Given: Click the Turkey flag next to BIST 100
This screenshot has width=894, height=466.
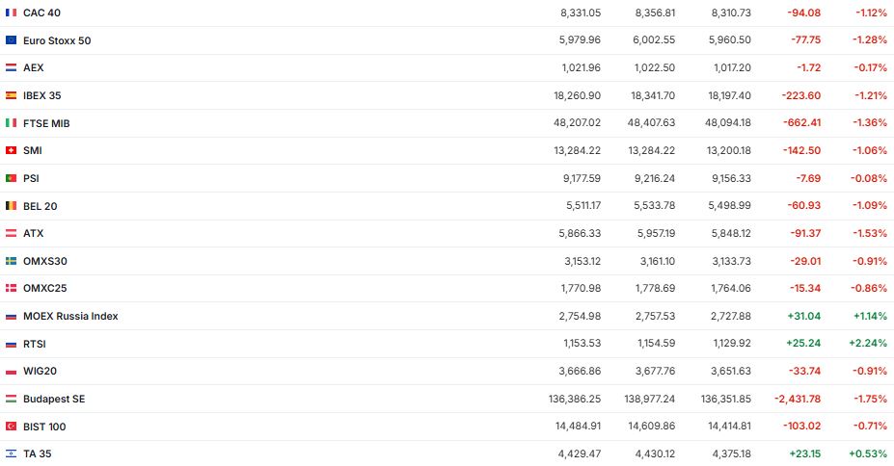Looking at the screenshot, I should click(11, 427).
